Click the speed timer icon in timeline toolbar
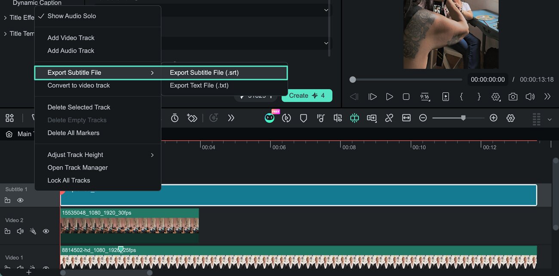The height and width of the screenshot is (276, 559). pos(175,118)
